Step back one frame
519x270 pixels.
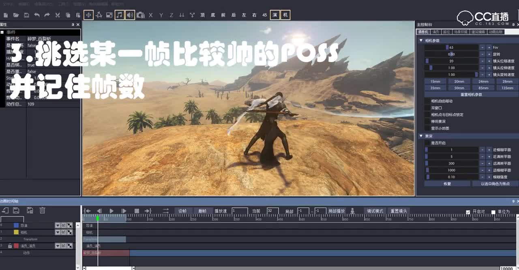(99, 211)
